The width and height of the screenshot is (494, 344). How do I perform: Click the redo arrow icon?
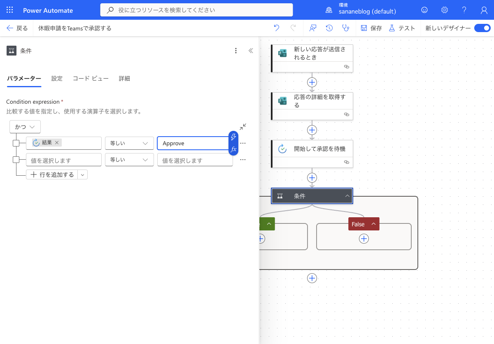(x=293, y=28)
